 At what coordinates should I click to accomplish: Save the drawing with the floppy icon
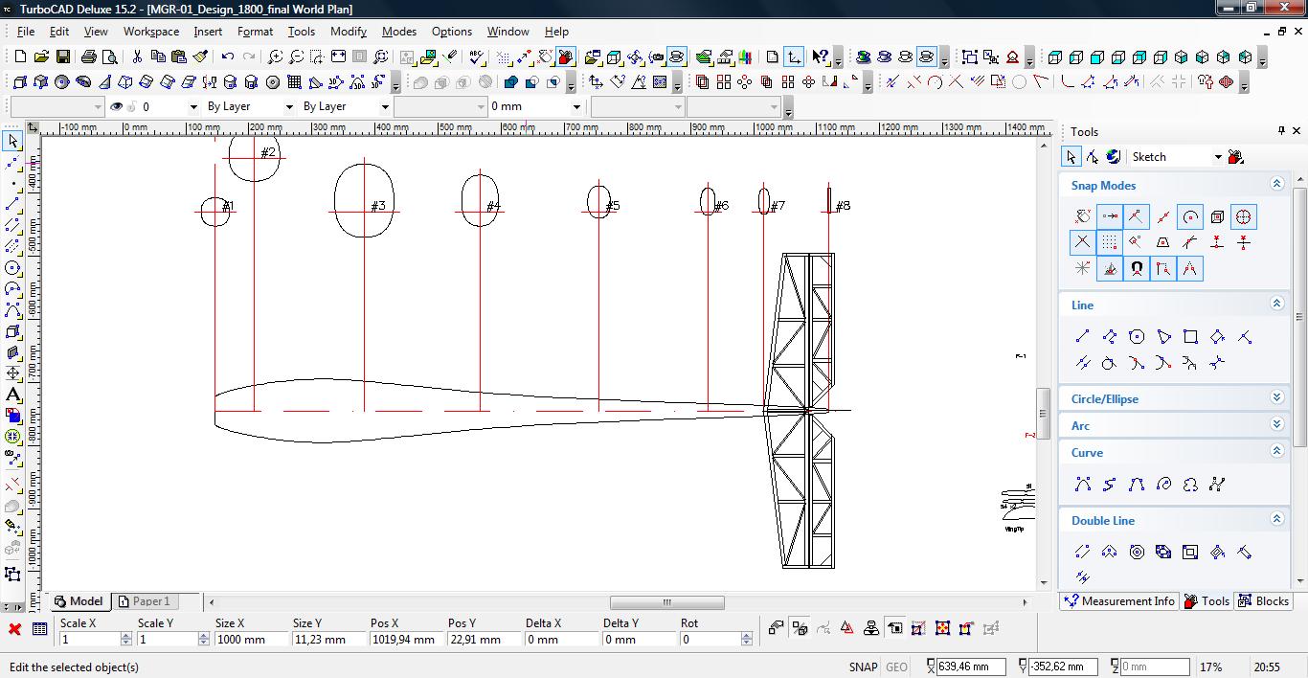pos(62,57)
